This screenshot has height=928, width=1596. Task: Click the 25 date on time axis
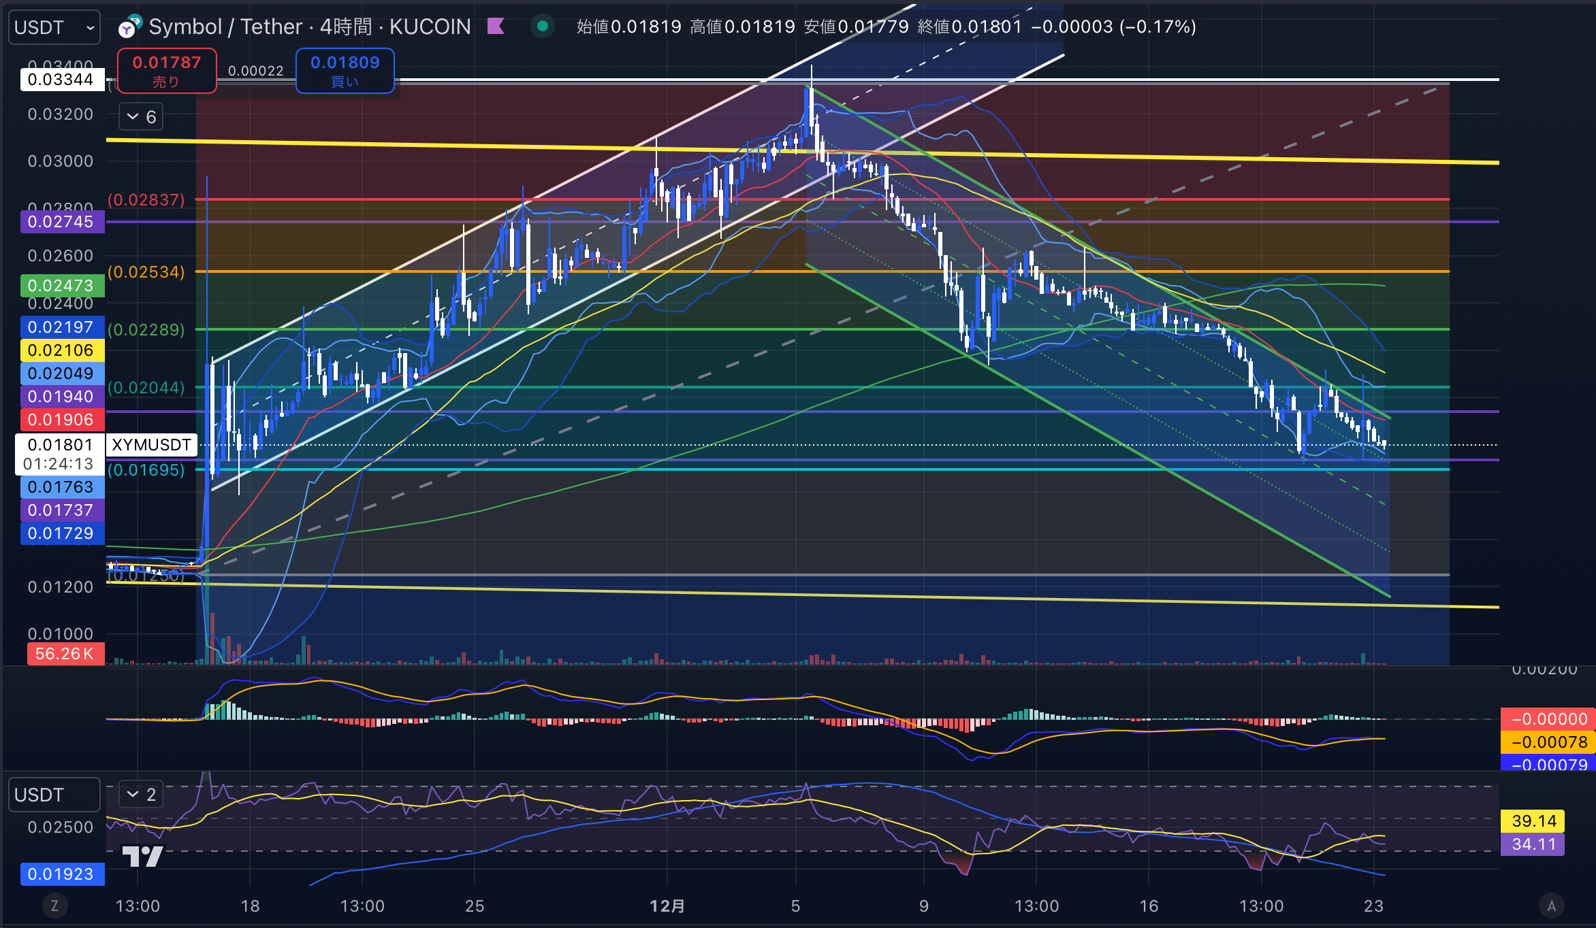pyautogui.click(x=475, y=906)
